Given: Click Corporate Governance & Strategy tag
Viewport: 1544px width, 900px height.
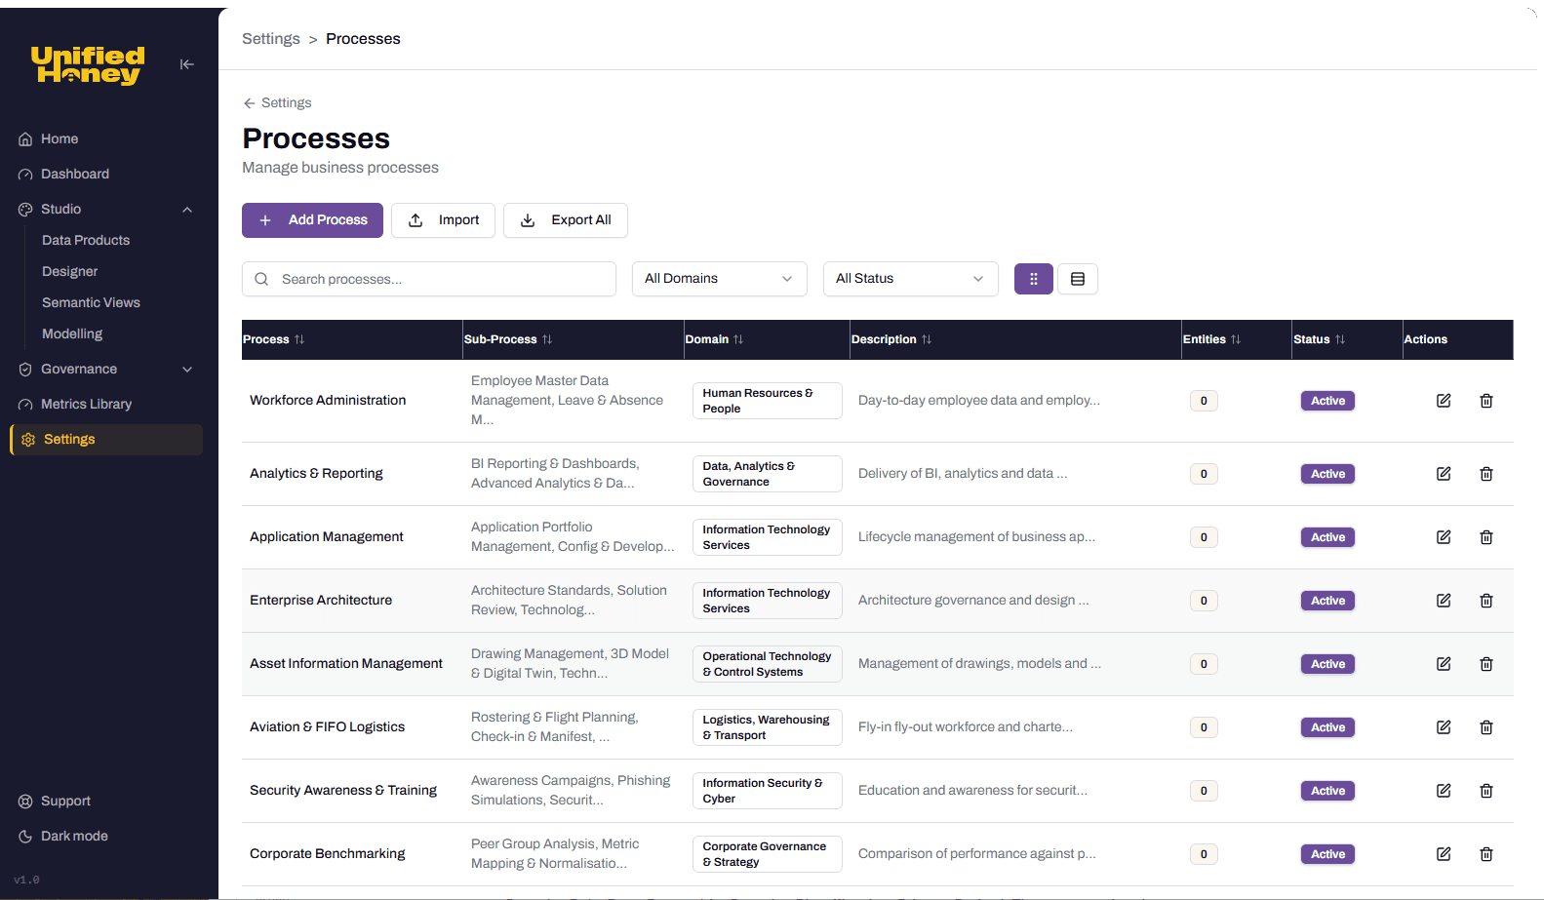Looking at the screenshot, I should pos(768,854).
